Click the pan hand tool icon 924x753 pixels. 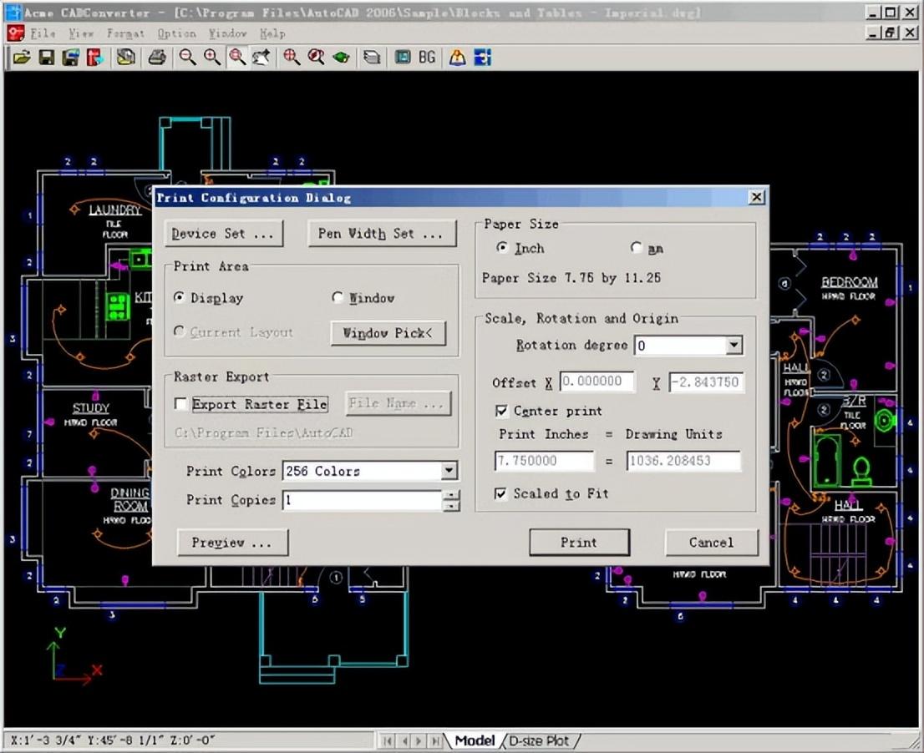262,58
